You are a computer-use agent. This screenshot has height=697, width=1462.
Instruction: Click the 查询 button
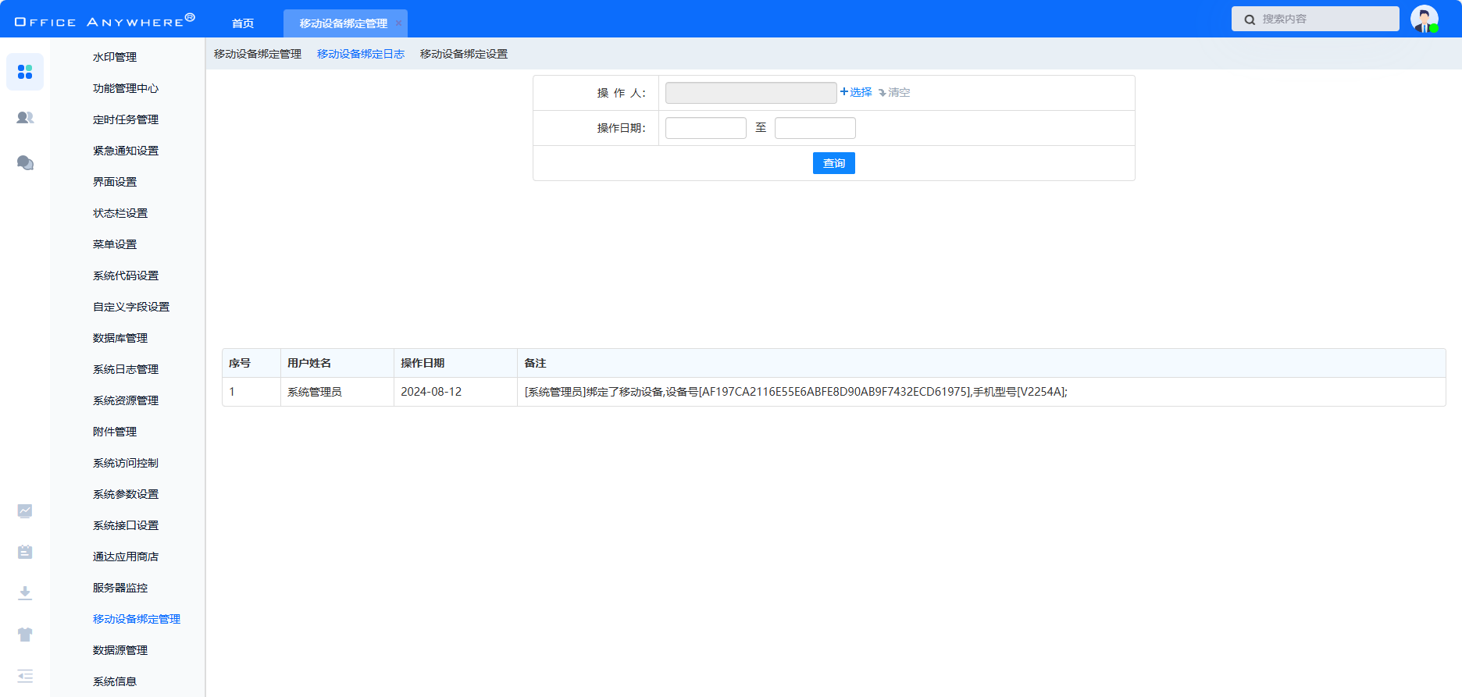[x=833, y=163]
